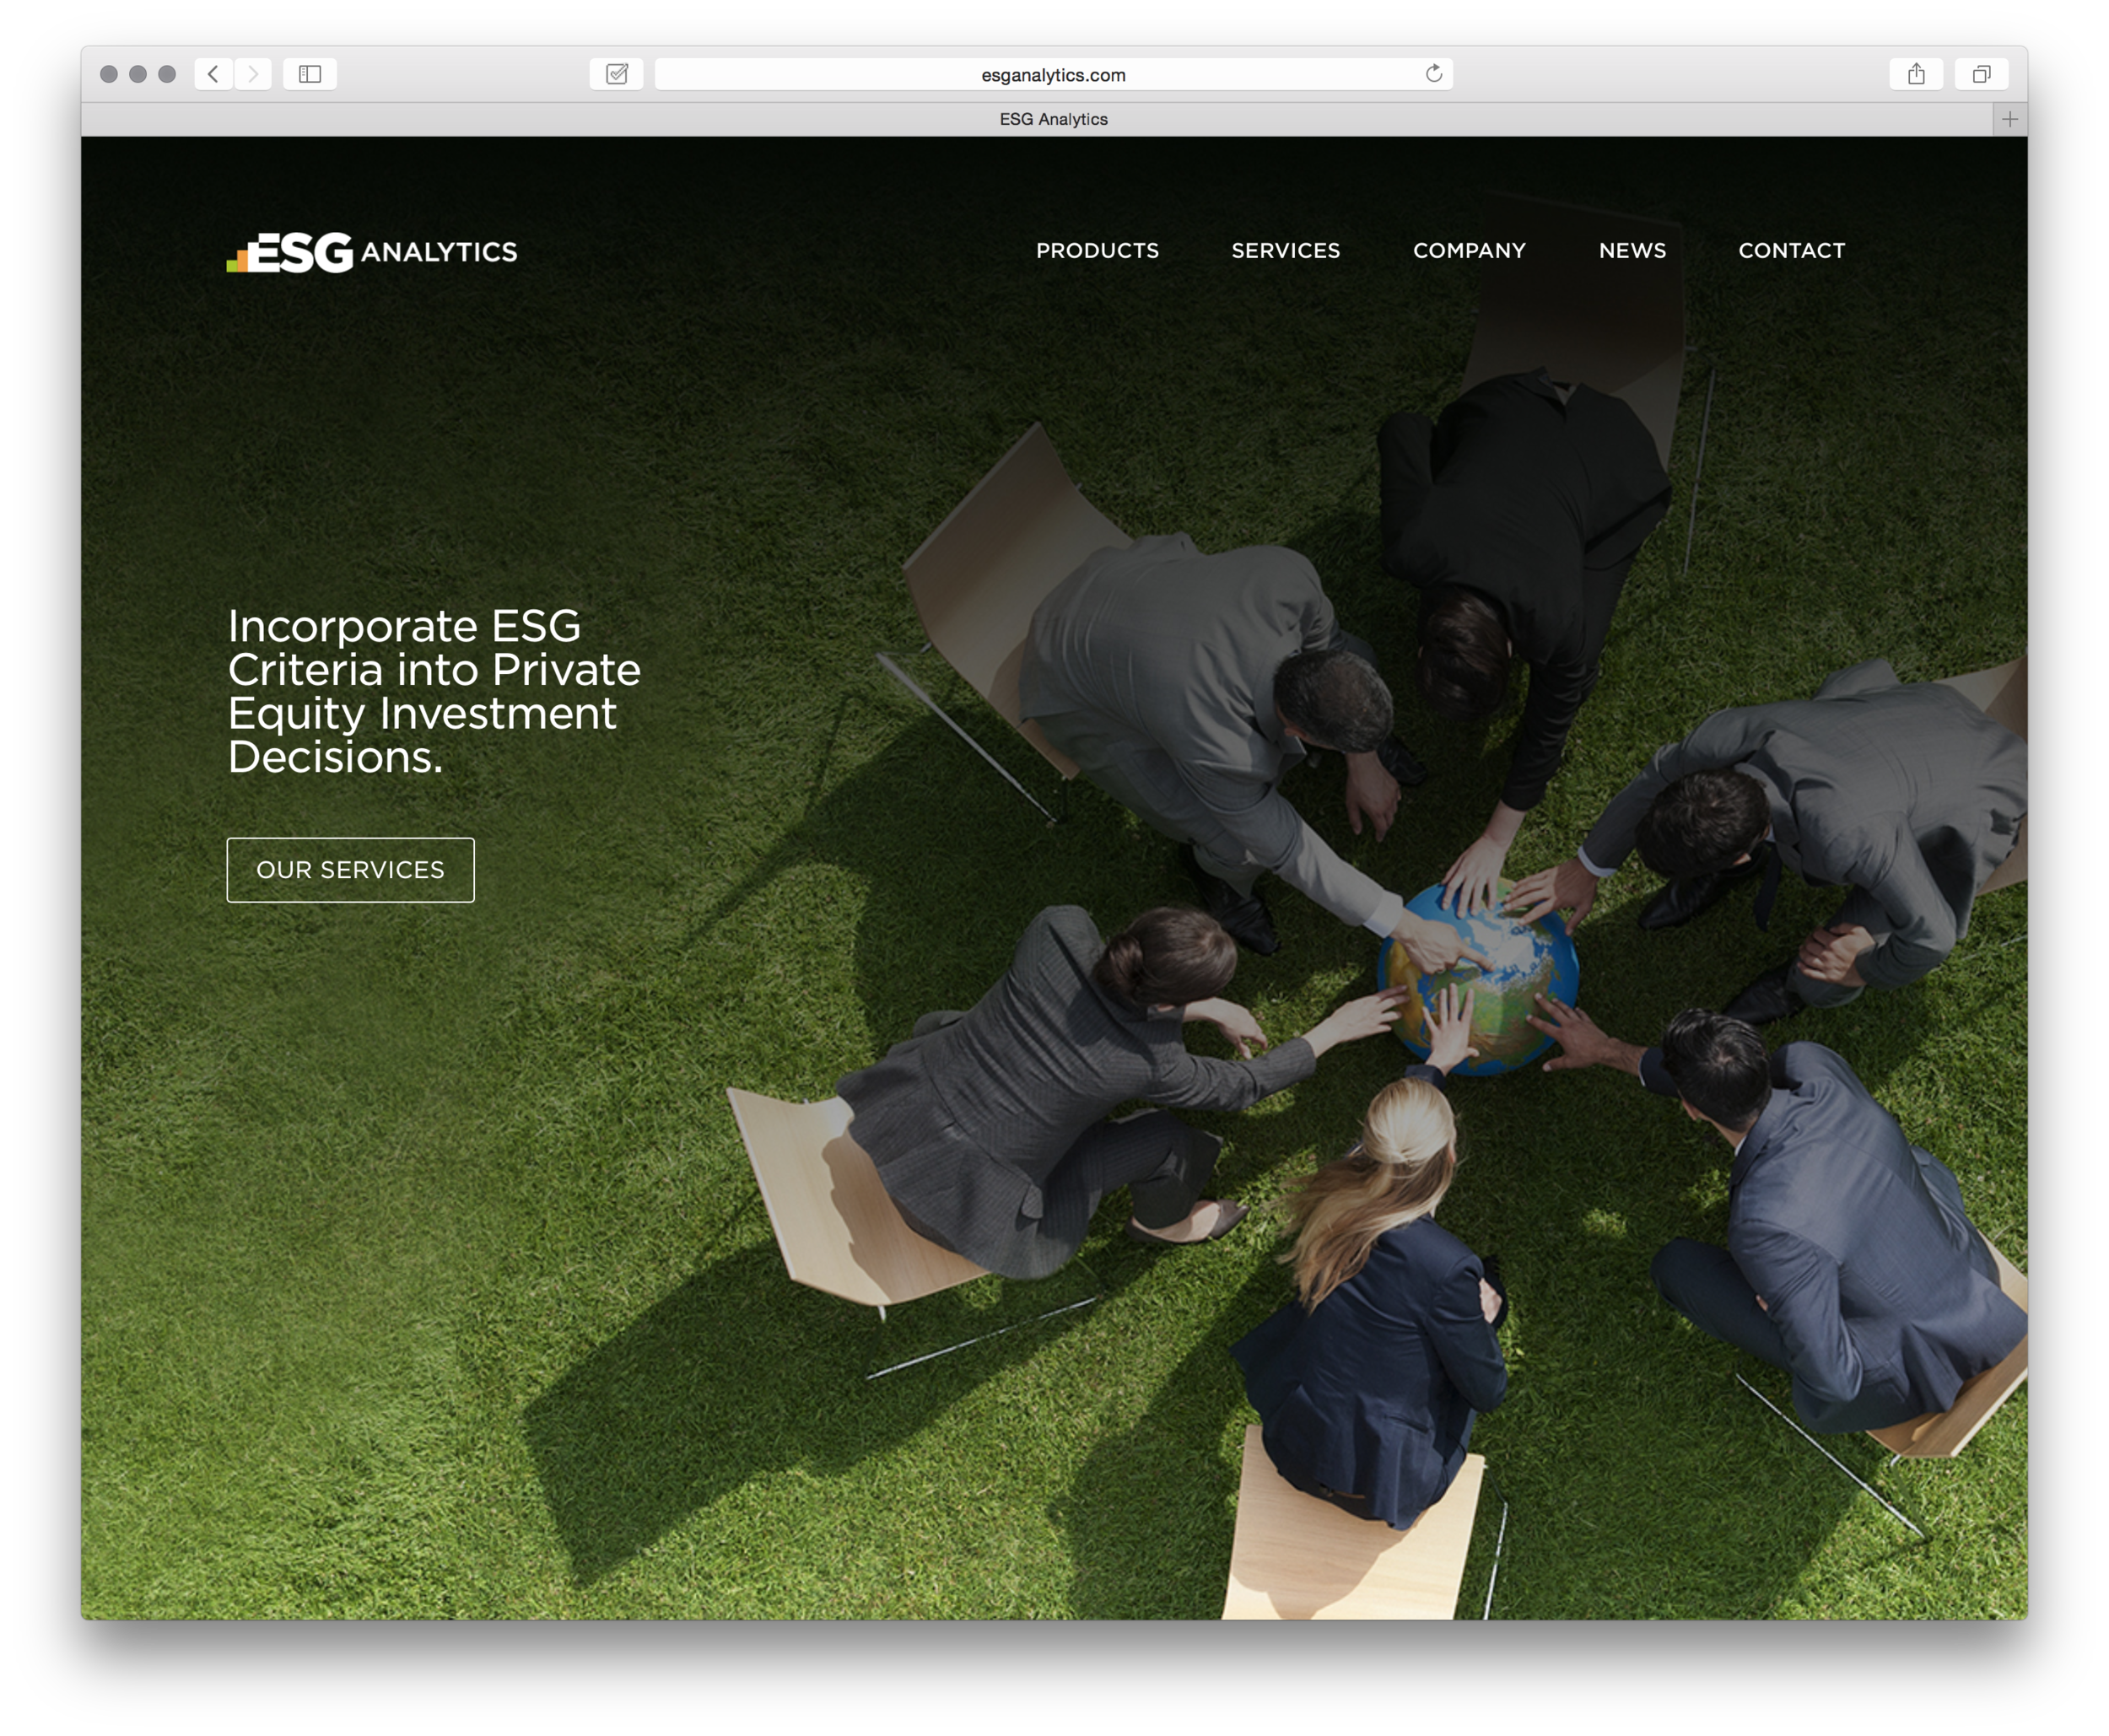Open the Share menu icon
2109x1736 pixels.
1916,74
